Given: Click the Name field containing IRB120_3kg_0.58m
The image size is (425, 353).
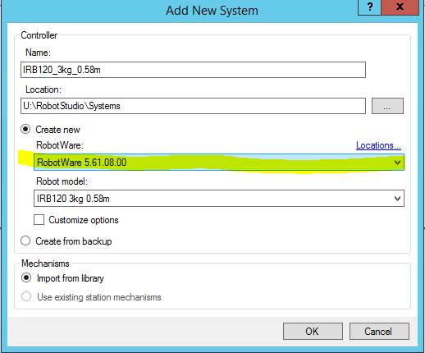Looking at the screenshot, I should coord(193,70).
